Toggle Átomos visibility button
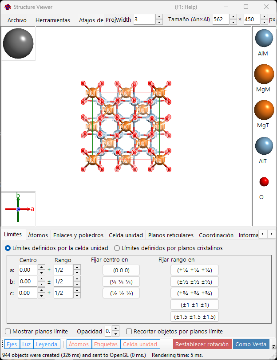The height and width of the screenshot is (360, 277). pos(79,344)
